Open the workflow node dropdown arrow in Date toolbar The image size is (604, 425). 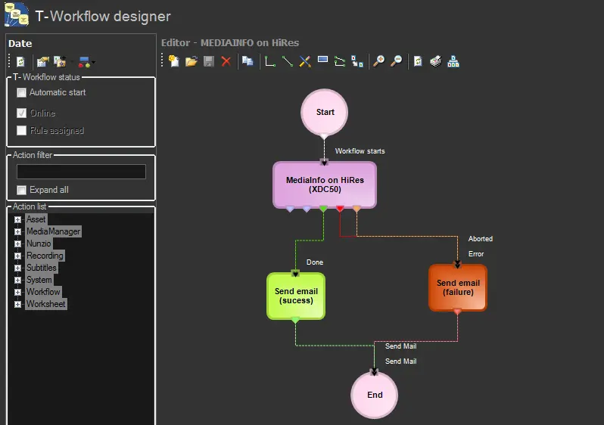93,63
